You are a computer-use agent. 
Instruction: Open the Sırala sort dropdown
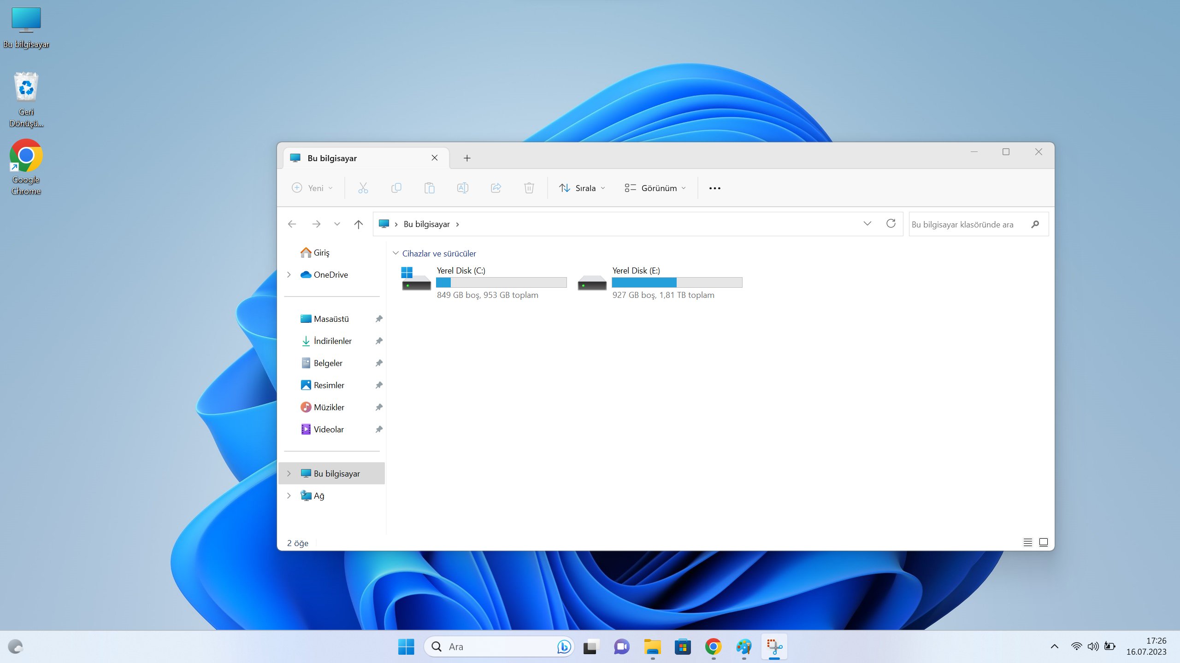point(582,188)
